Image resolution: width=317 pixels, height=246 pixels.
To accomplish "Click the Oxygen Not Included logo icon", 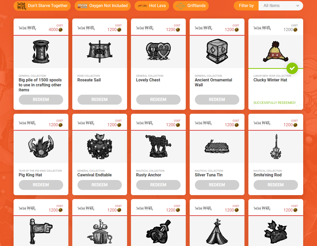I will [x=82, y=6].
